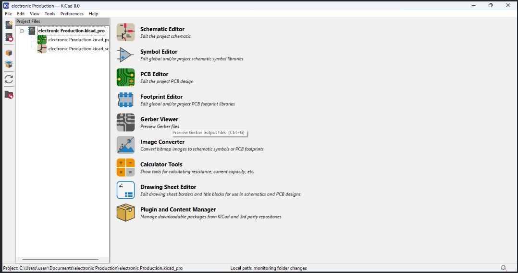Viewport: 518px width, 273px height.
Task: Open the Image Converter icon
Action: pos(125,145)
